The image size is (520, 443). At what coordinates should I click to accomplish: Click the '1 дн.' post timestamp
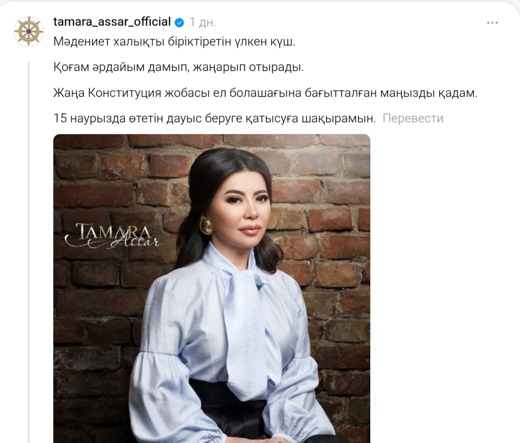coord(203,22)
